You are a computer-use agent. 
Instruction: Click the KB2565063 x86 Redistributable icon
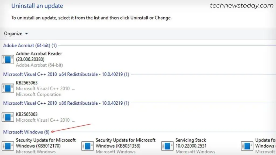coord(7,117)
